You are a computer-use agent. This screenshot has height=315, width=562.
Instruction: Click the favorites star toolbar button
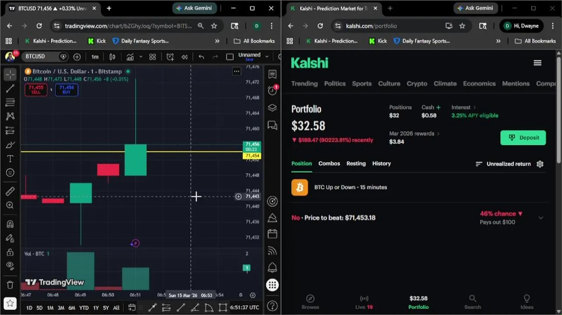[10, 303]
